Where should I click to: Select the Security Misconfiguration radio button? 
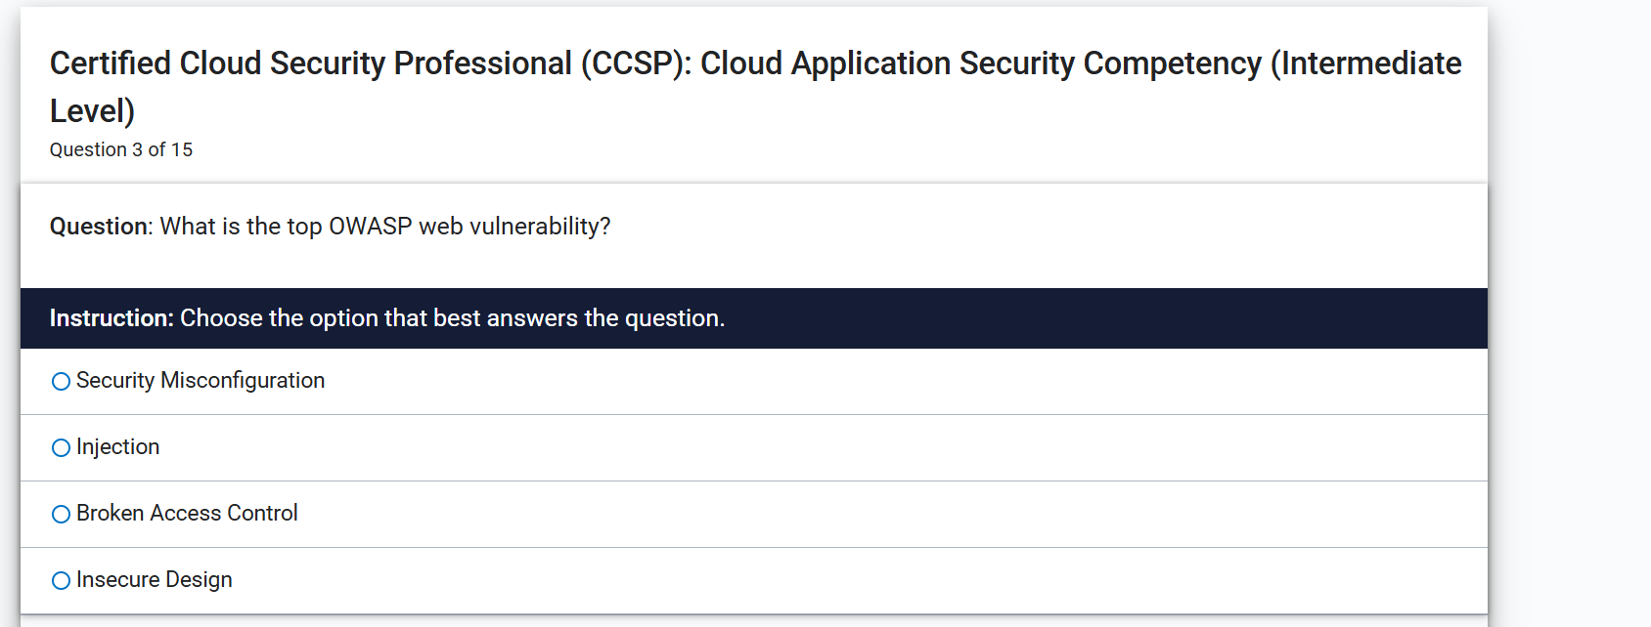(x=60, y=381)
